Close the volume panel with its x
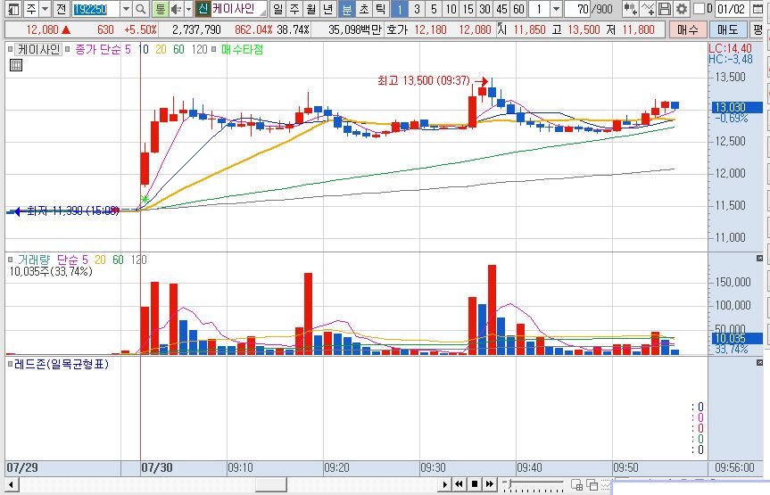This screenshot has width=770, height=495. (x=759, y=259)
